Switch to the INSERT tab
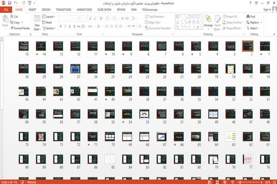The image size is (277, 184). coord(32,10)
